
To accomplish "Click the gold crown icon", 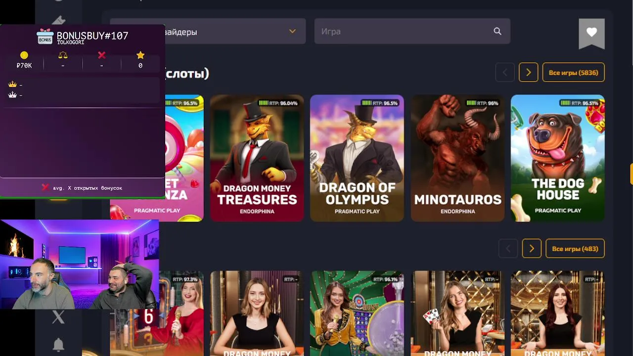I will [12, 85].
